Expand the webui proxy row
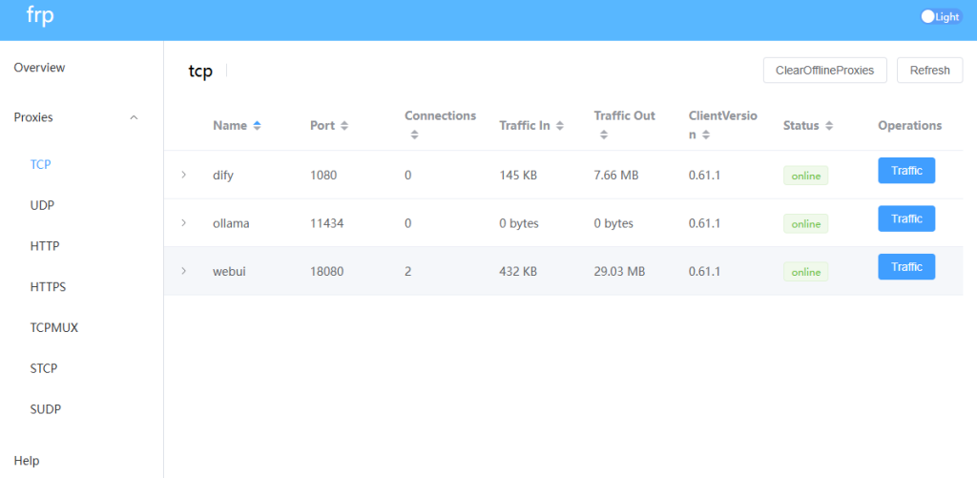This screenshot has width=977, height=478. click(183, 270)
